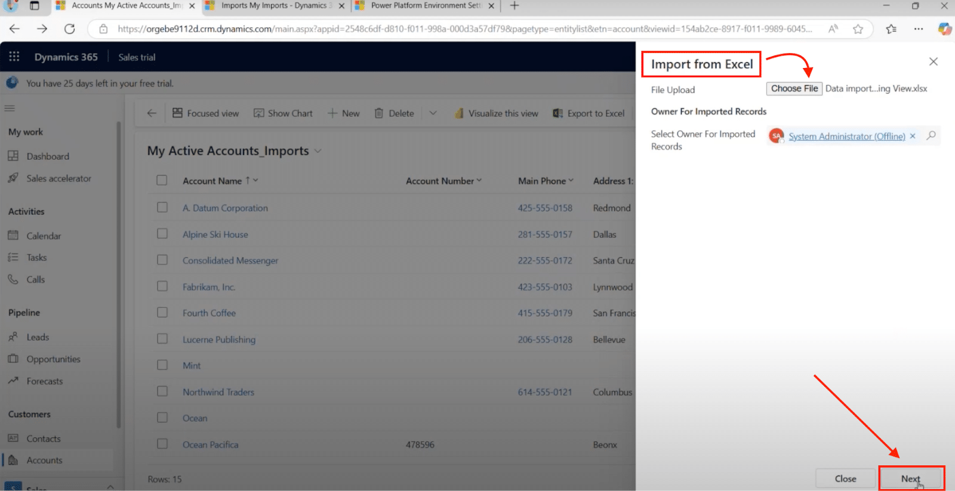Select the Fourth Coffee row checkbox
955x491 pixels.
pyautogui.click(x=162, y=313)
